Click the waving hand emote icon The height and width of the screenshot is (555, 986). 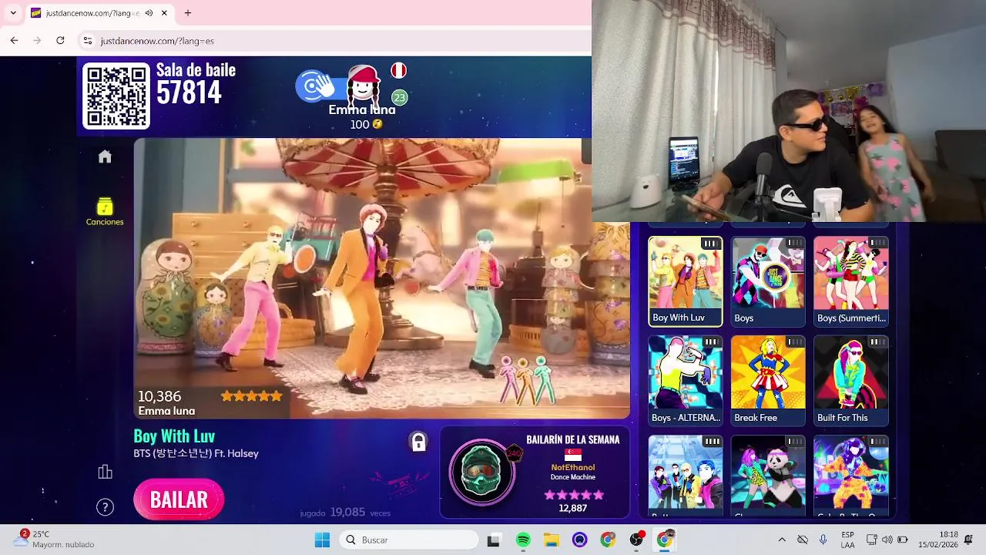coord(314,86)
